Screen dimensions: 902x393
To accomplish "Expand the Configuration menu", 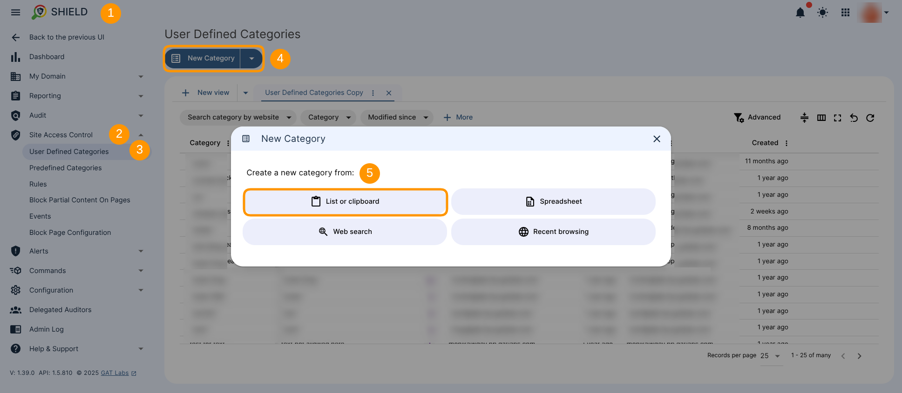I will tap(141, 290).
